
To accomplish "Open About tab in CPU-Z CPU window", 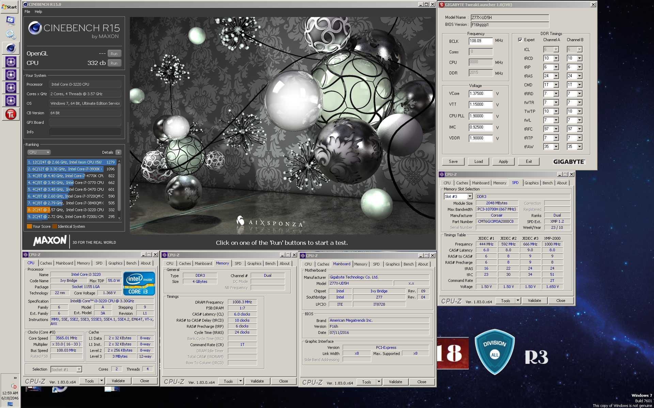I will coord(146,263).
